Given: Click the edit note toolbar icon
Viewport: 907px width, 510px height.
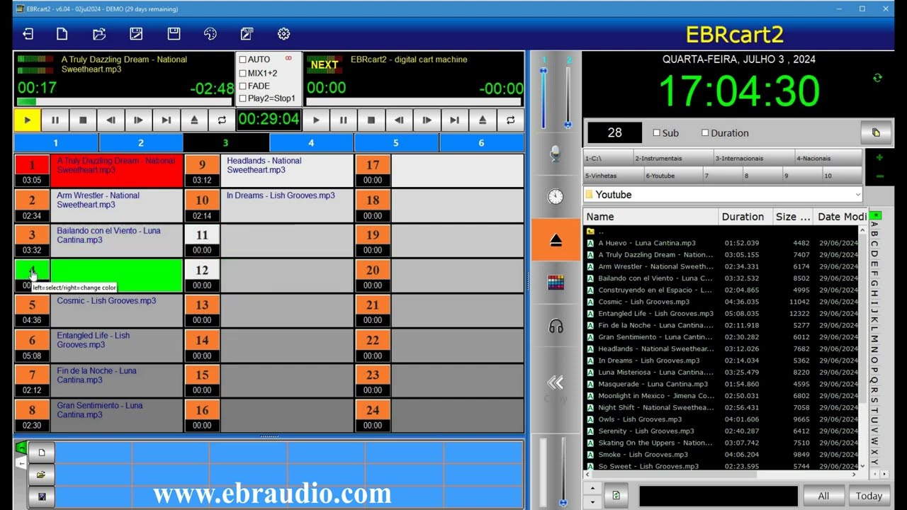Looking at the screenshot, I should (x=247, y=34).
